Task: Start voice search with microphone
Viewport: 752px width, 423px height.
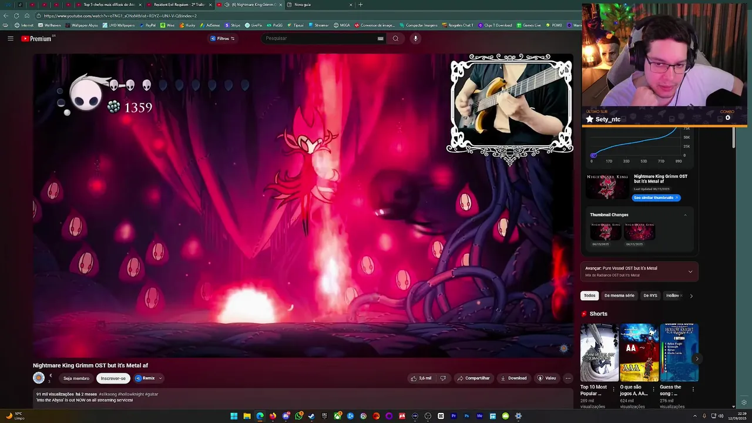Action: (x=415, y=39)
